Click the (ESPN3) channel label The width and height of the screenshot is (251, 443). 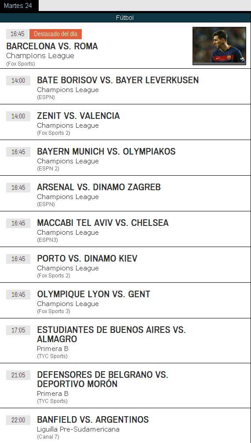(x=47, y=240)
